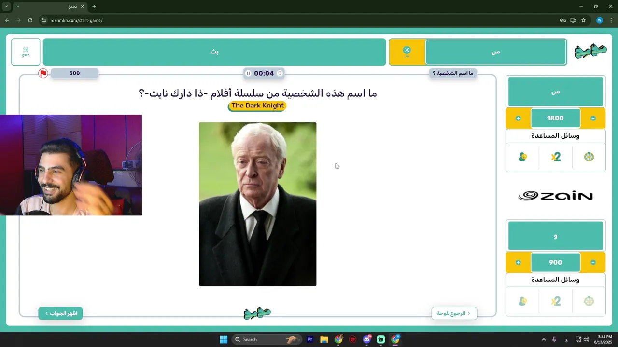Viewport: 618px width, 347px height.
Task: Increase team س score with plus
Action: point(518,118)
